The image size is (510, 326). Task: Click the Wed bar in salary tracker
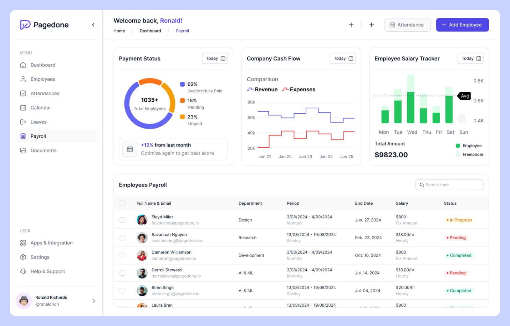click(x=411, y=99)
